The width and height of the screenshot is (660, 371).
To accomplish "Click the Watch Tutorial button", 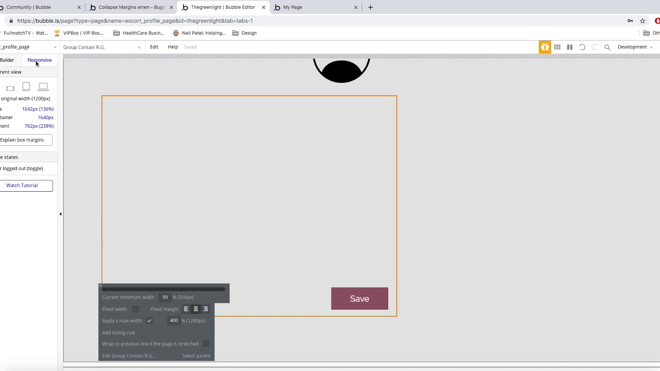I will [x=22, y=185].
